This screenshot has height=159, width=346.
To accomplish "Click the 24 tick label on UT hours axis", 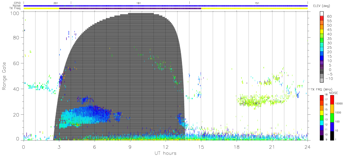I will [307, 147].
